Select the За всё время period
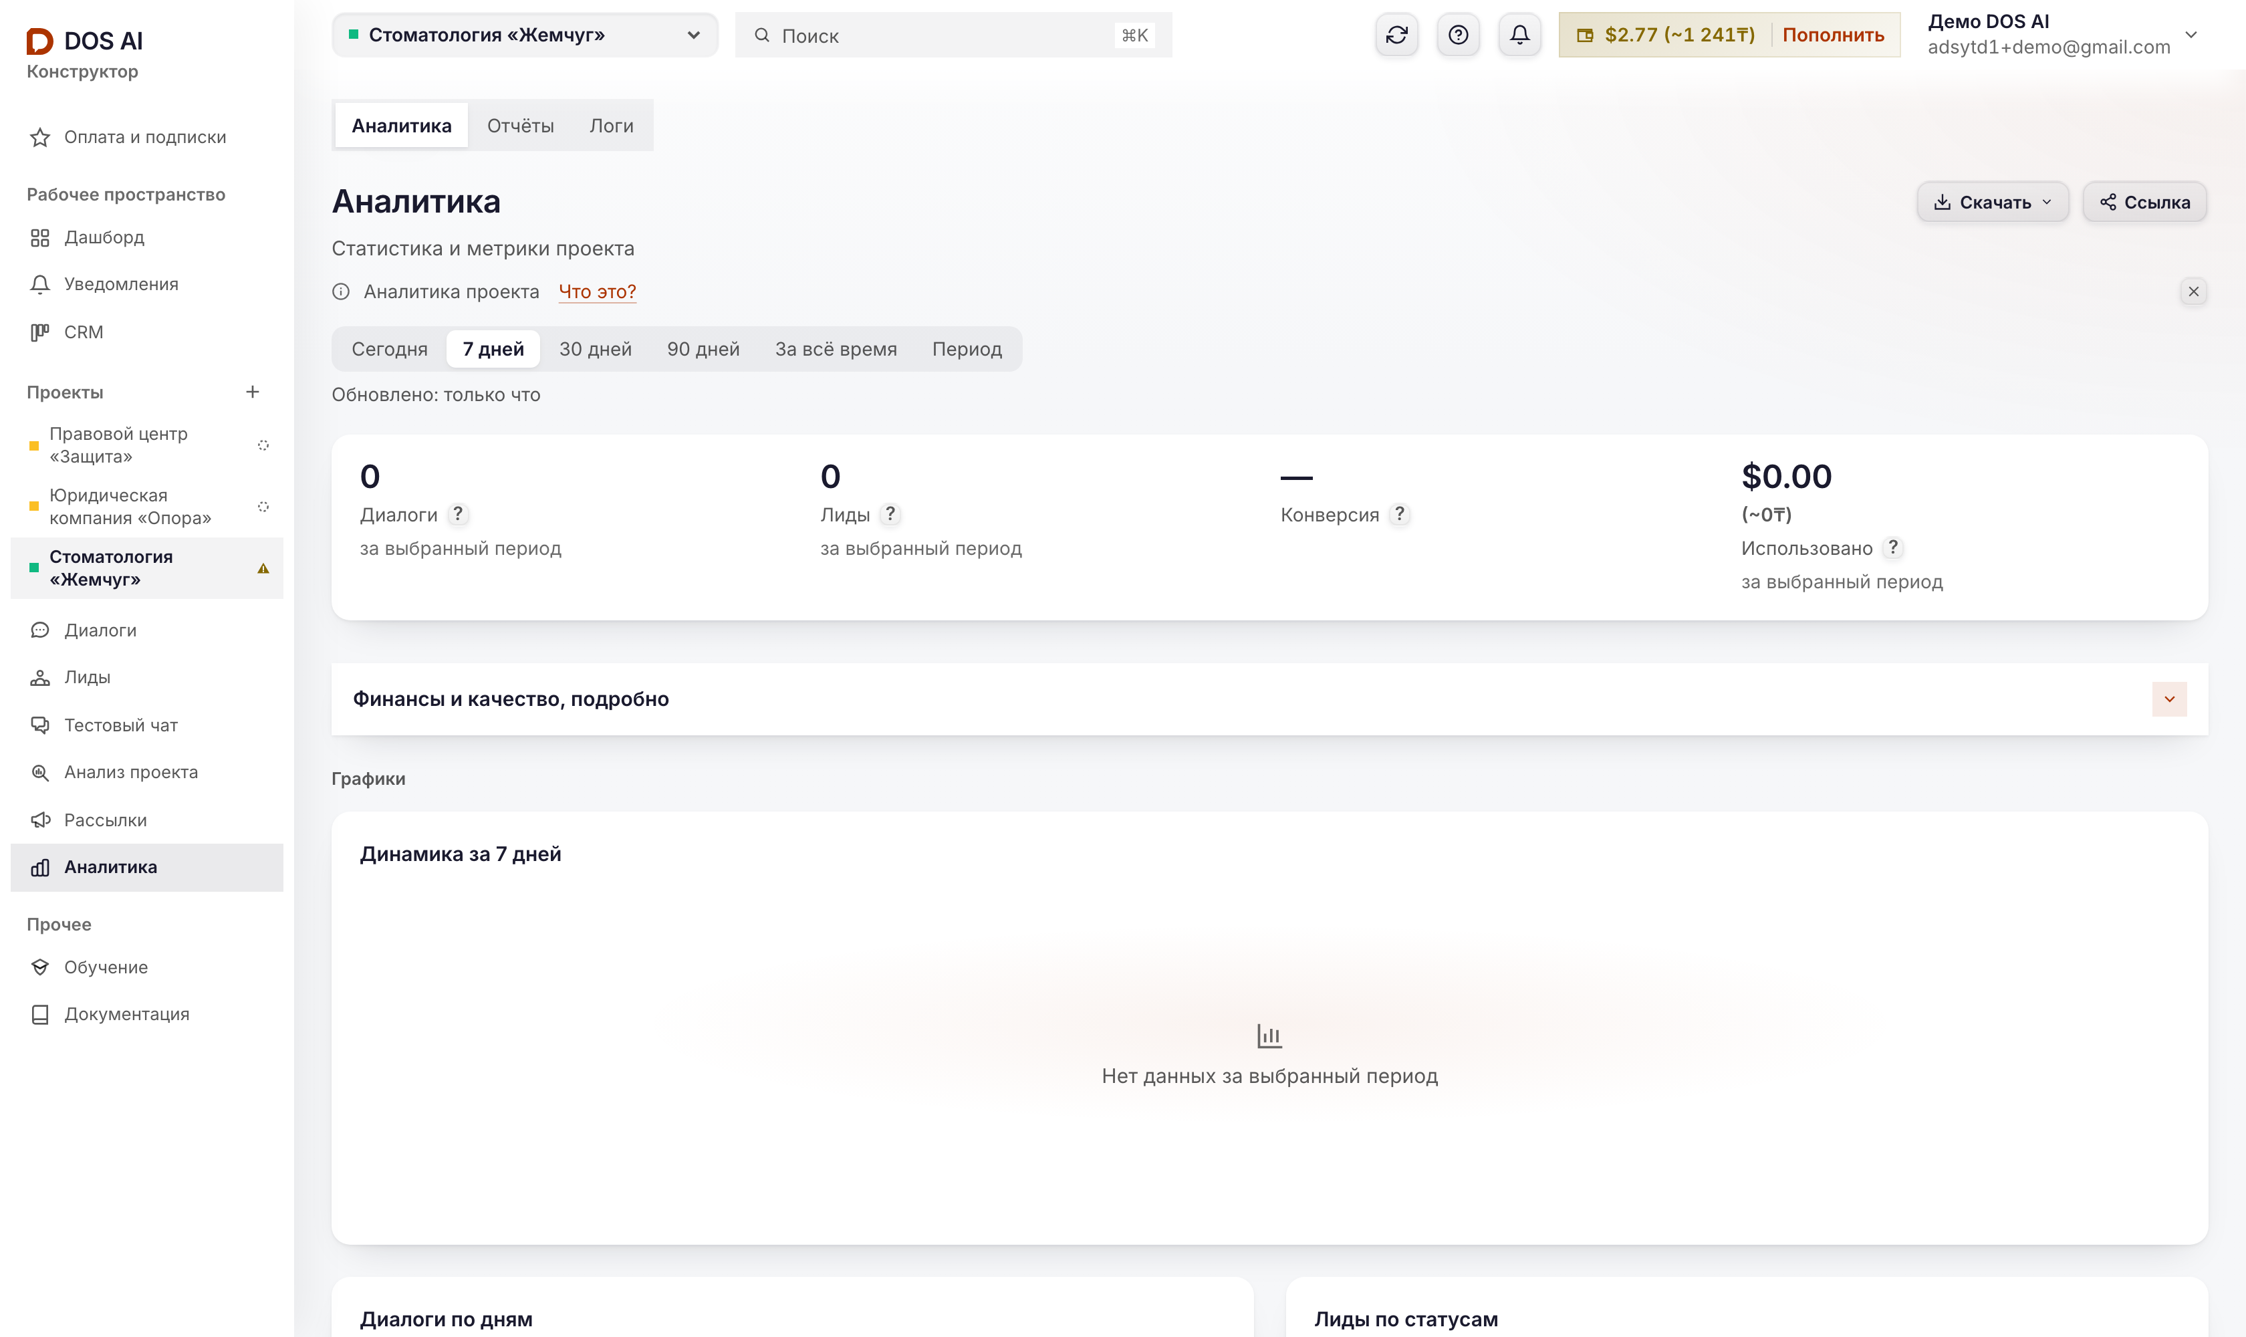This screenshot has width=2246, height=1337. tap(835, 349)
